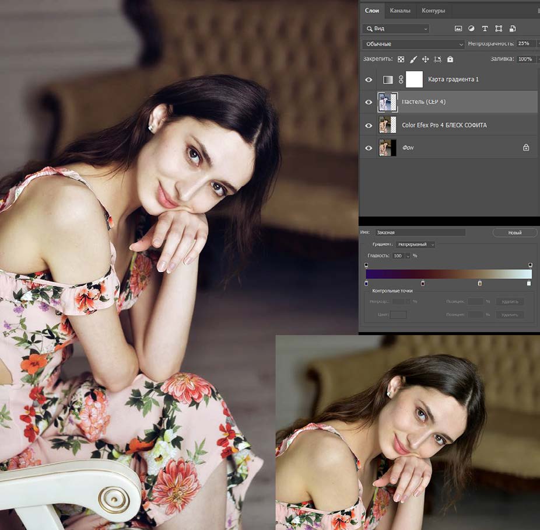
Task: Lock all padlock icon
Action: [x=450, y=60]
